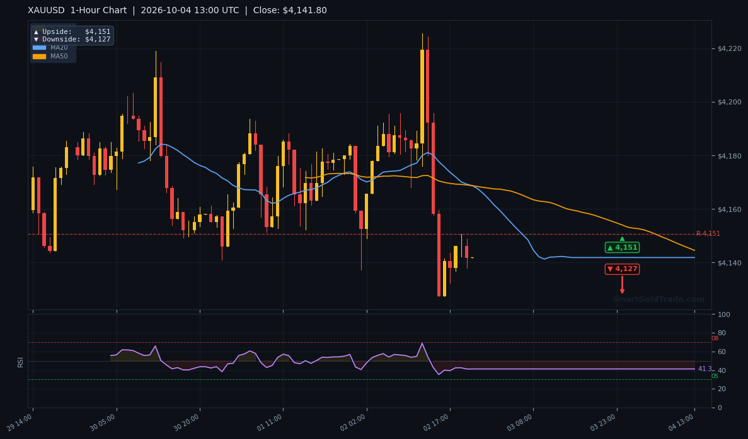This screenshot has height=439, width=748.
Task: Click the RSI axis value 20
Action: pos(722,389)
